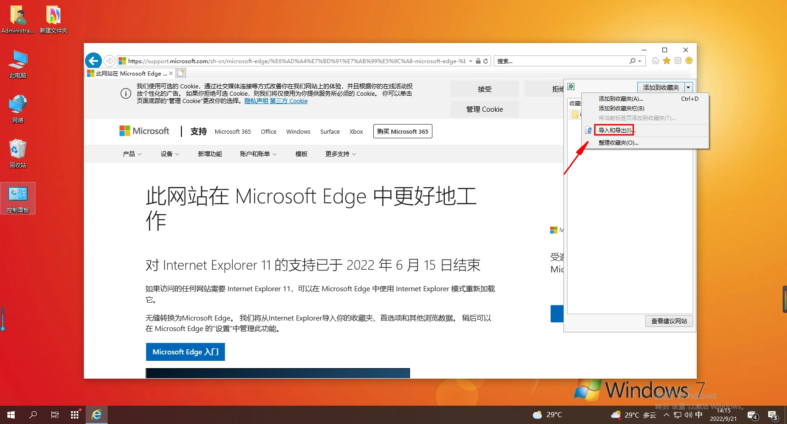Choose 添加到收藏夹栏(B) menu item
787x424 pixels.
[x=645, y=108]
